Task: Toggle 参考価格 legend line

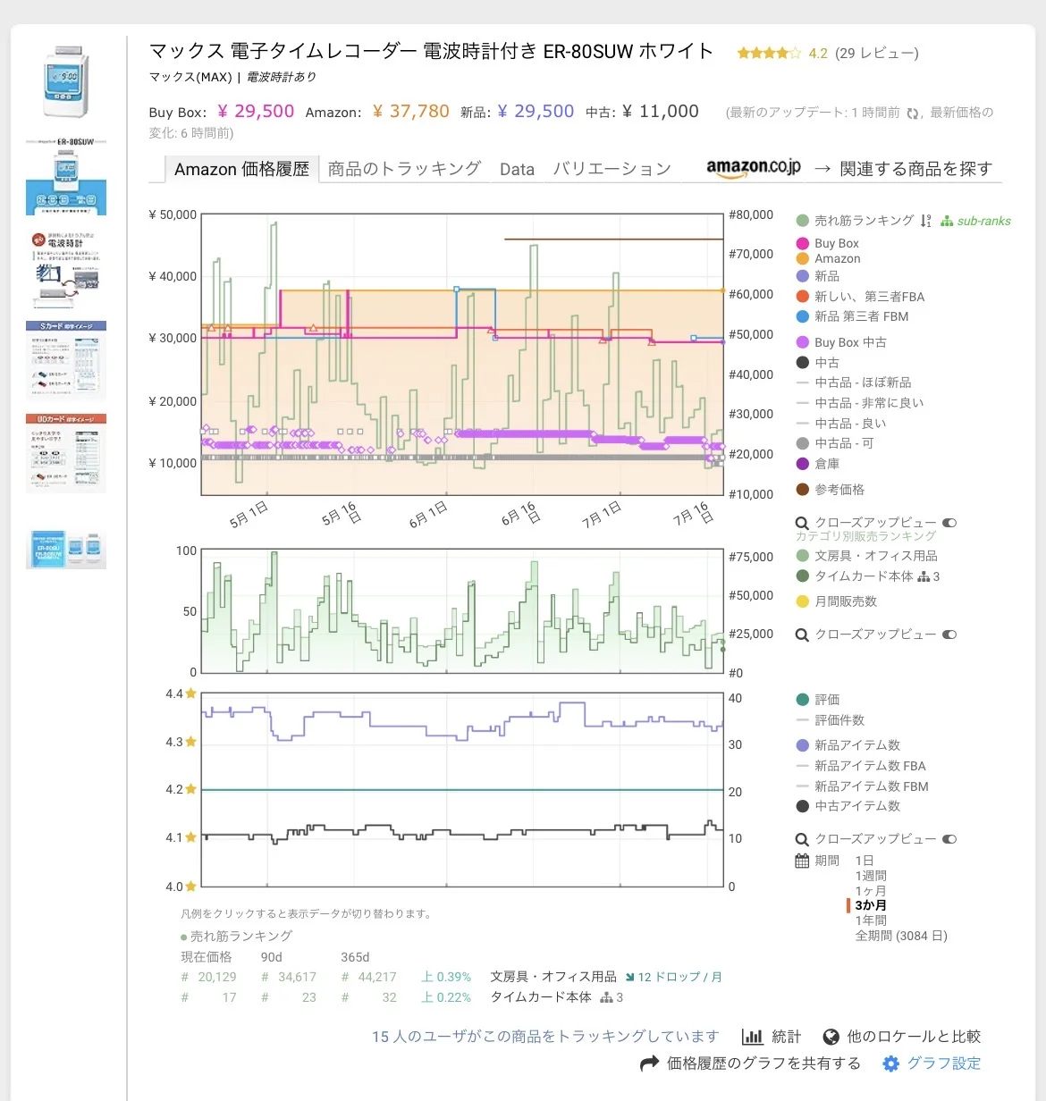Action: tap(830, 490)
